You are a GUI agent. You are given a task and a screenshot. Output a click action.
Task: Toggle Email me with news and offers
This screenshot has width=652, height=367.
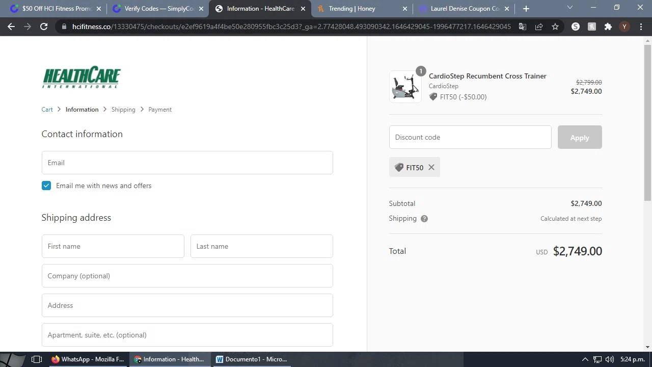[x=46, y=186]
